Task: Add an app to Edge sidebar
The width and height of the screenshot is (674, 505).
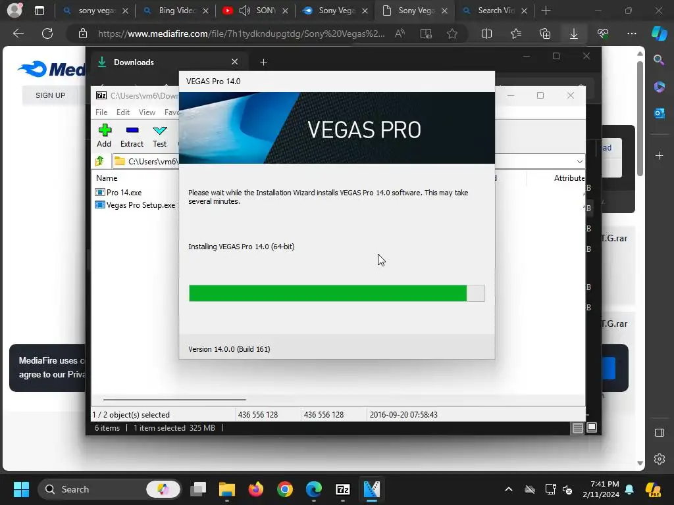Action: click(659, 155)
